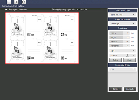The height and width of the screenshot is (100, 139).
Task: Click the QR code beside 004
Action: coord(62,58)
